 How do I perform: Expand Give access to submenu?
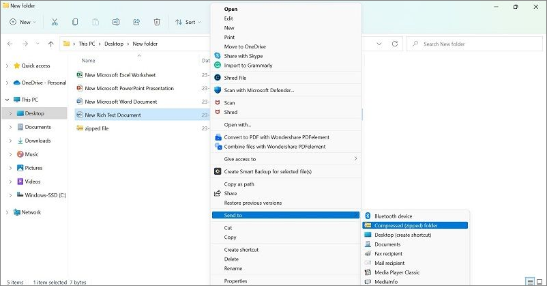pyautogui.click(x=286, y=159)
